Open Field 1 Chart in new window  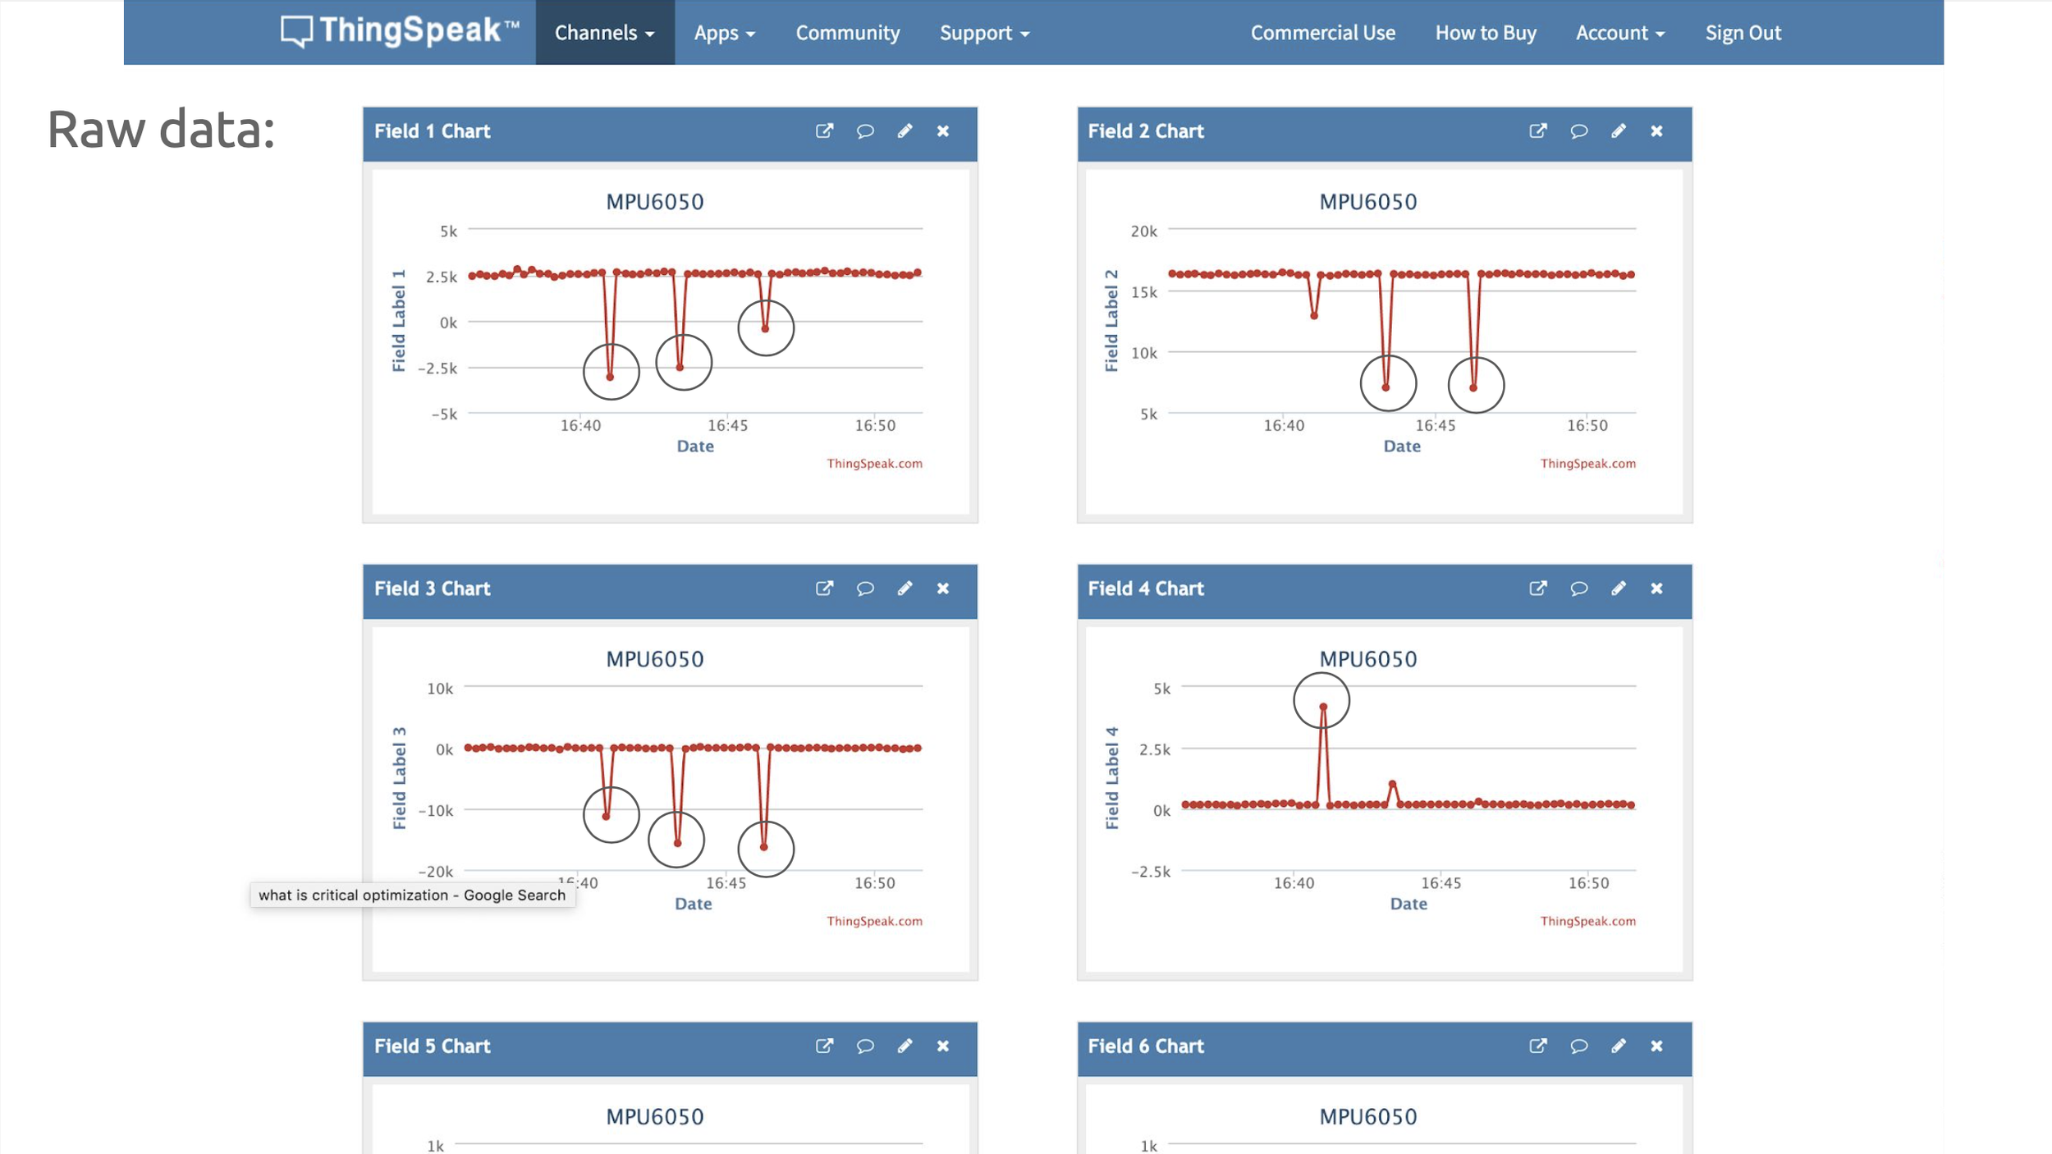click(x=824, y=131)
